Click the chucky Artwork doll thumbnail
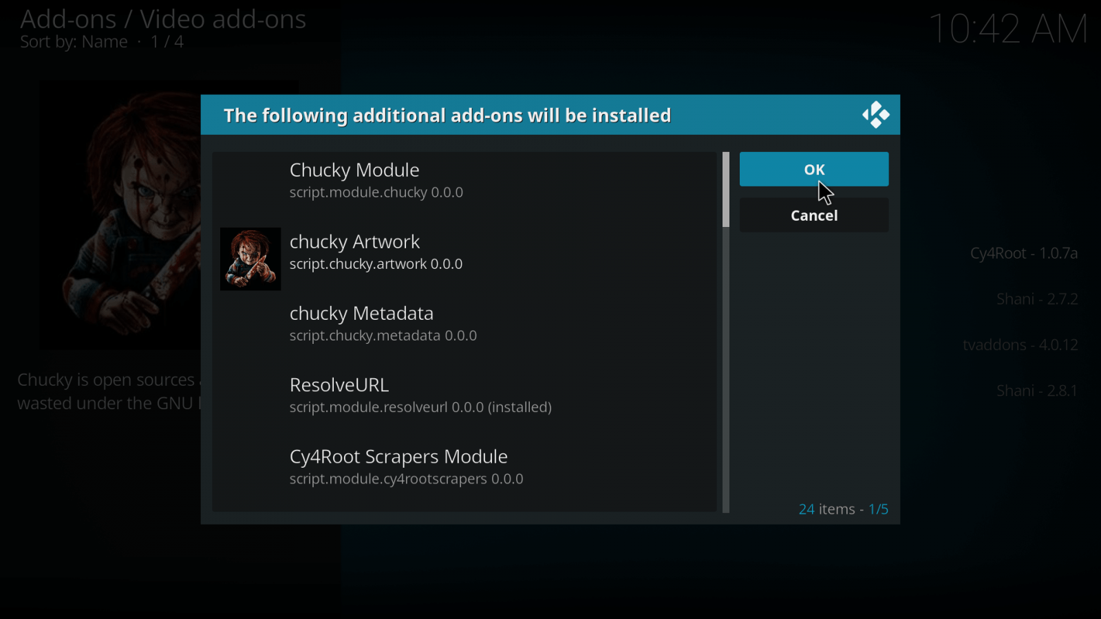Viewport: 1101px width, 619px height. (250, 259)
